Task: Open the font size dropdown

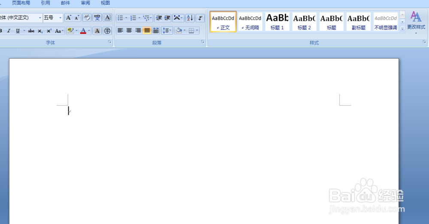Action: 60,18
